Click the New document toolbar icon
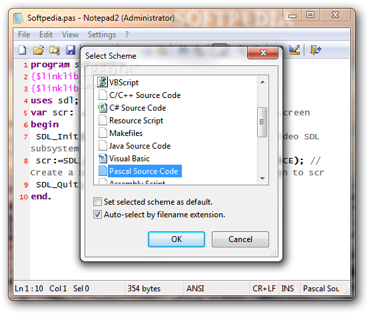The image size is (369, 314). click(x=23, y=50)
